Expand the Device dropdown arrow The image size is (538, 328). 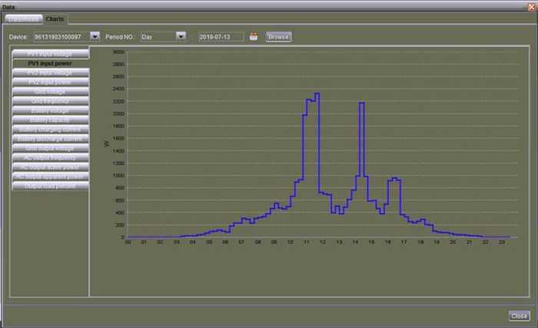point(95,36)
